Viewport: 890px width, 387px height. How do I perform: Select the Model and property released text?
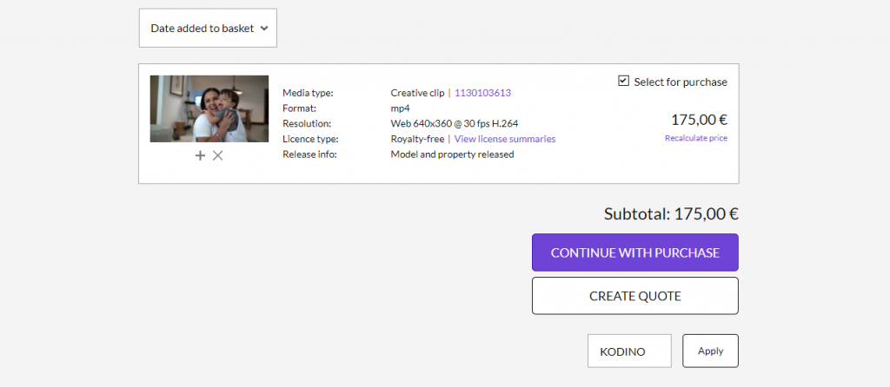pyautogui.click(x=452, y=154)
